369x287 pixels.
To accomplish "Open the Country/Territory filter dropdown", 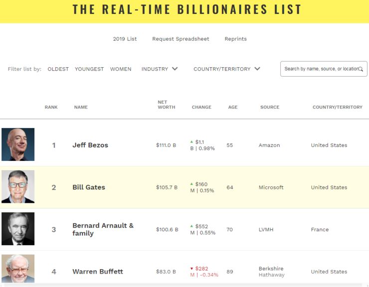I will pyautogui.click(x=226, y=69).
